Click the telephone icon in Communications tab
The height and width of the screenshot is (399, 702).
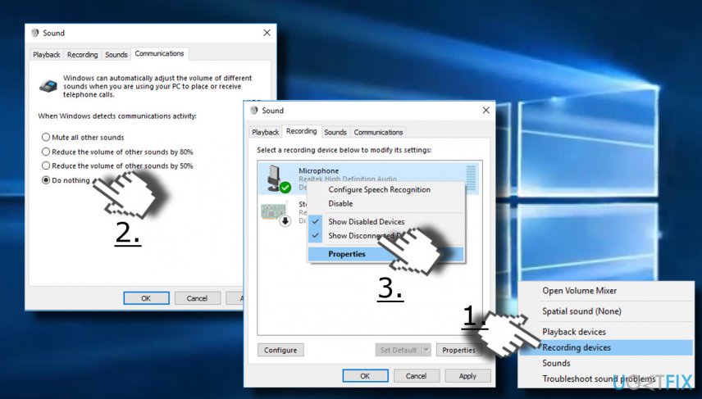pos(48,86)
